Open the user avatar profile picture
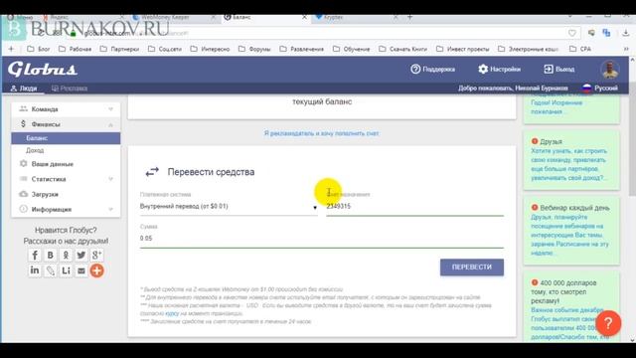The image size is (636, 358). (610, 70)
